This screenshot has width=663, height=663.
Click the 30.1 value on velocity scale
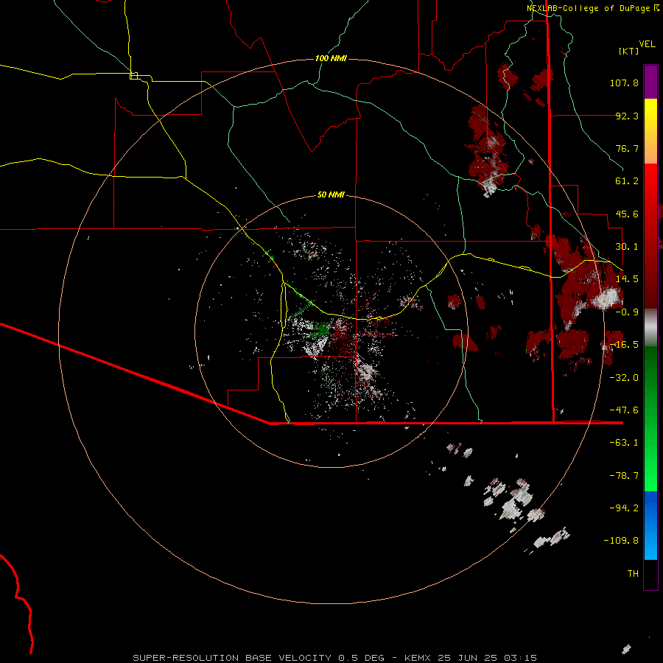(627, 247)
